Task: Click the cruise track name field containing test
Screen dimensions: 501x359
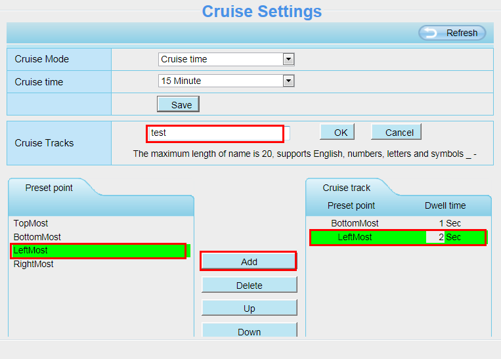Action: 219,133
